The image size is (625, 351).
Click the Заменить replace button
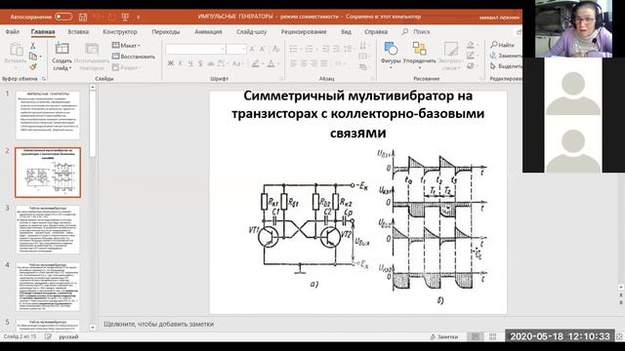506,56
